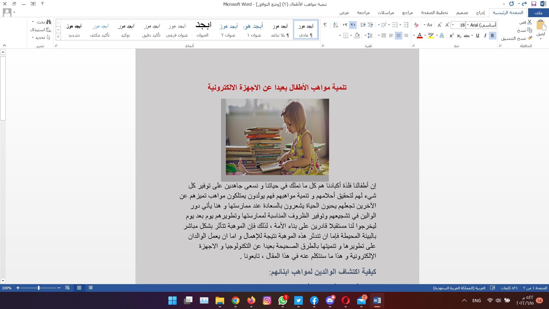549x309 pixels.
Task: Toggle underline formatting with the U button
Action: click(477, 36)
